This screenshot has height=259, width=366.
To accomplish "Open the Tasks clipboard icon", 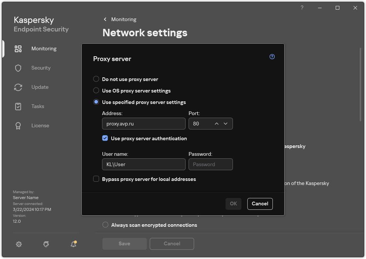I will [x=18, y=106].
